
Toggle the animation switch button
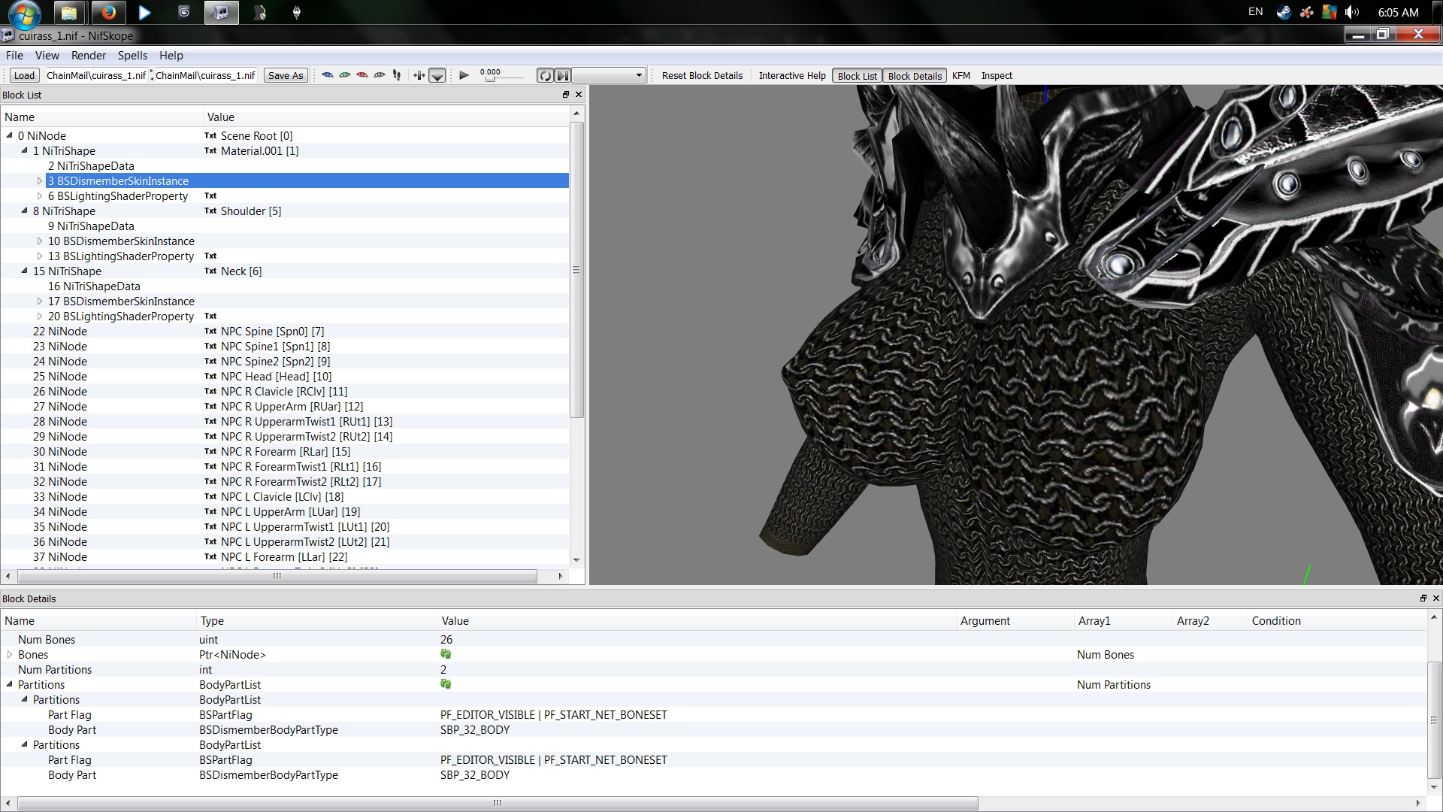pos(563,76)
